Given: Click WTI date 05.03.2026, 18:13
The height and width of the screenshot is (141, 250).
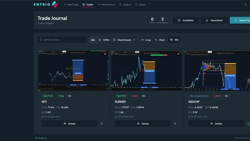Looking at the screenshot, I should (52, 117).
